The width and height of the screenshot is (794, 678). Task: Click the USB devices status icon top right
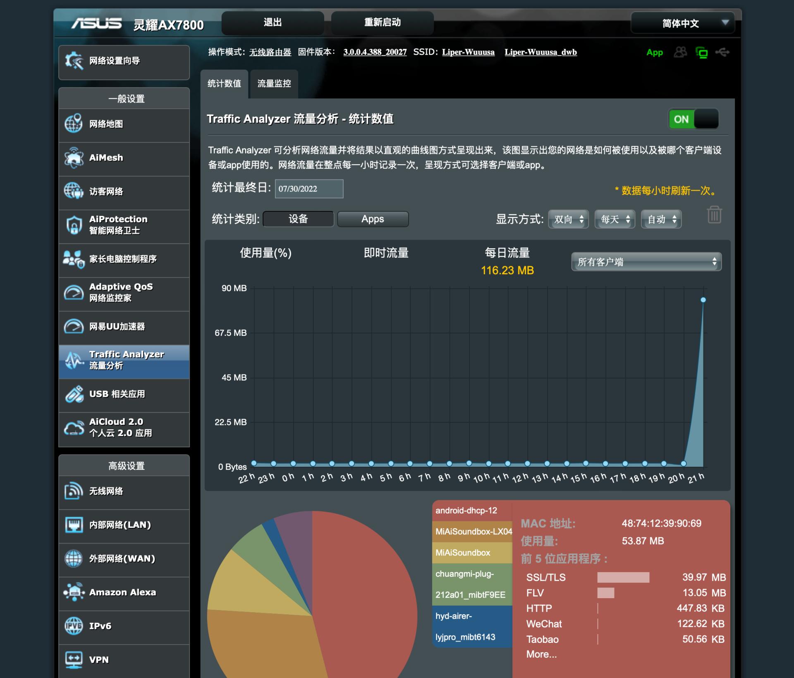(x=723, y=53)
